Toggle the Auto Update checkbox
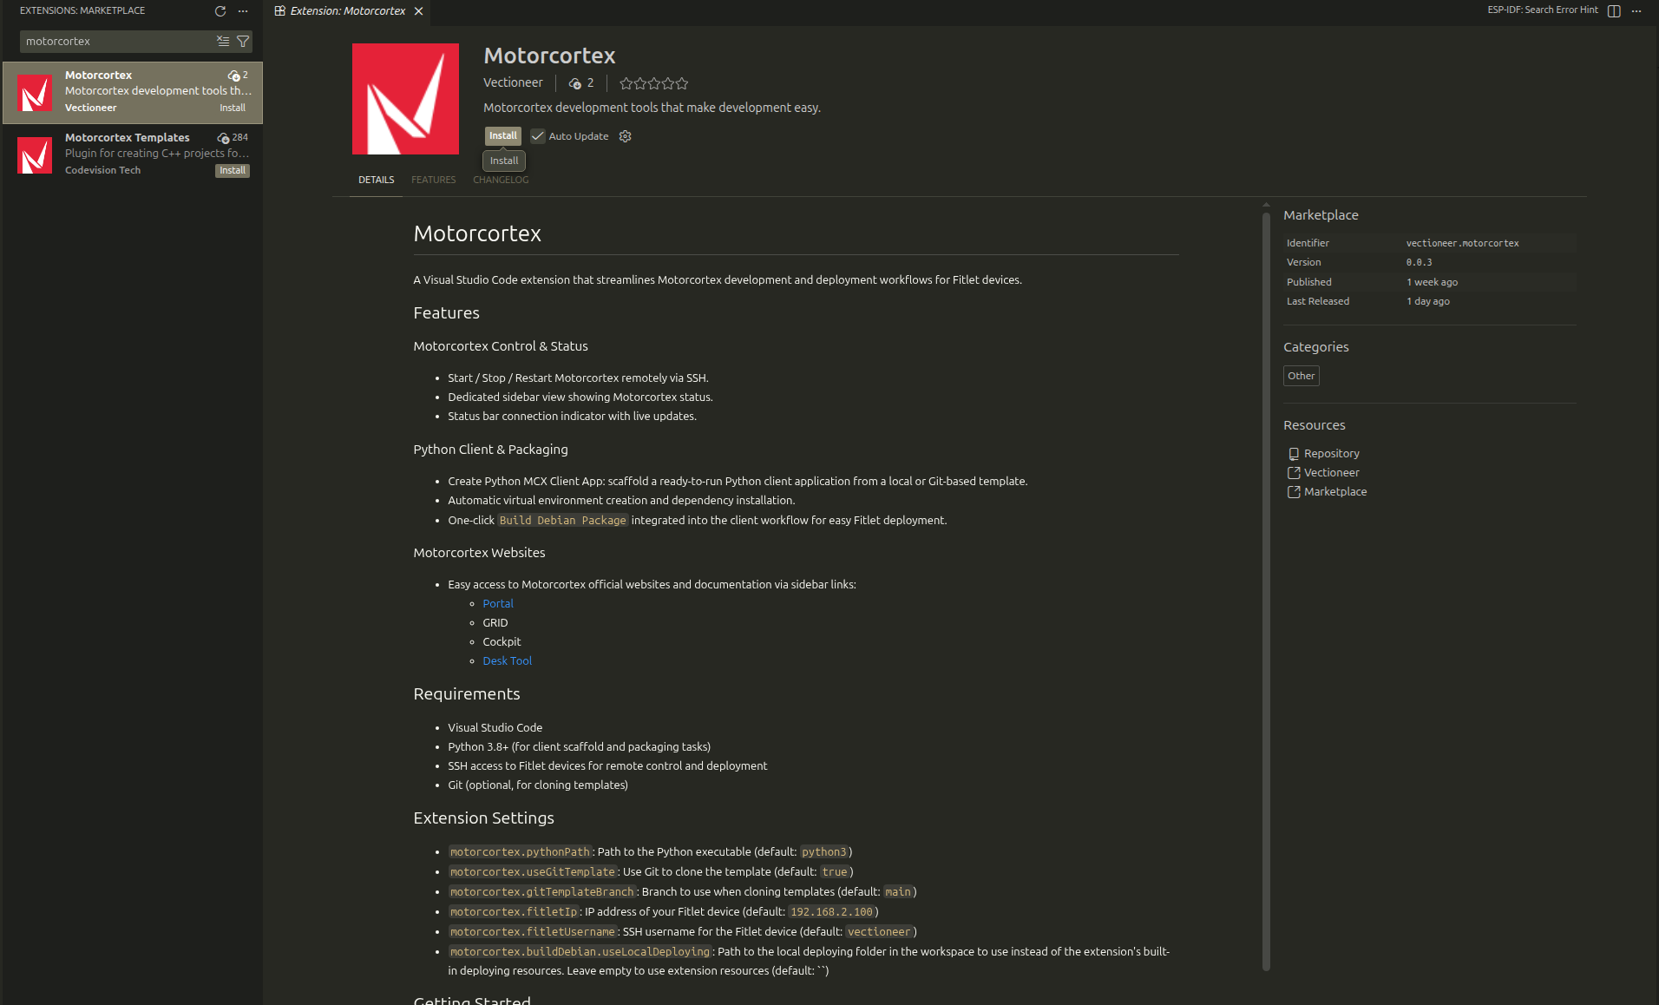Viewport: 1659px width, 1005px height. click(538, 136)
